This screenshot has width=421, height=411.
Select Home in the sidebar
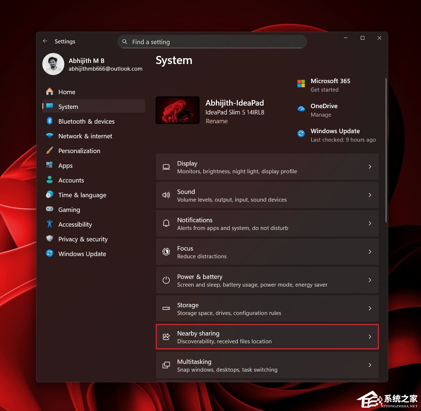[67, 92]
